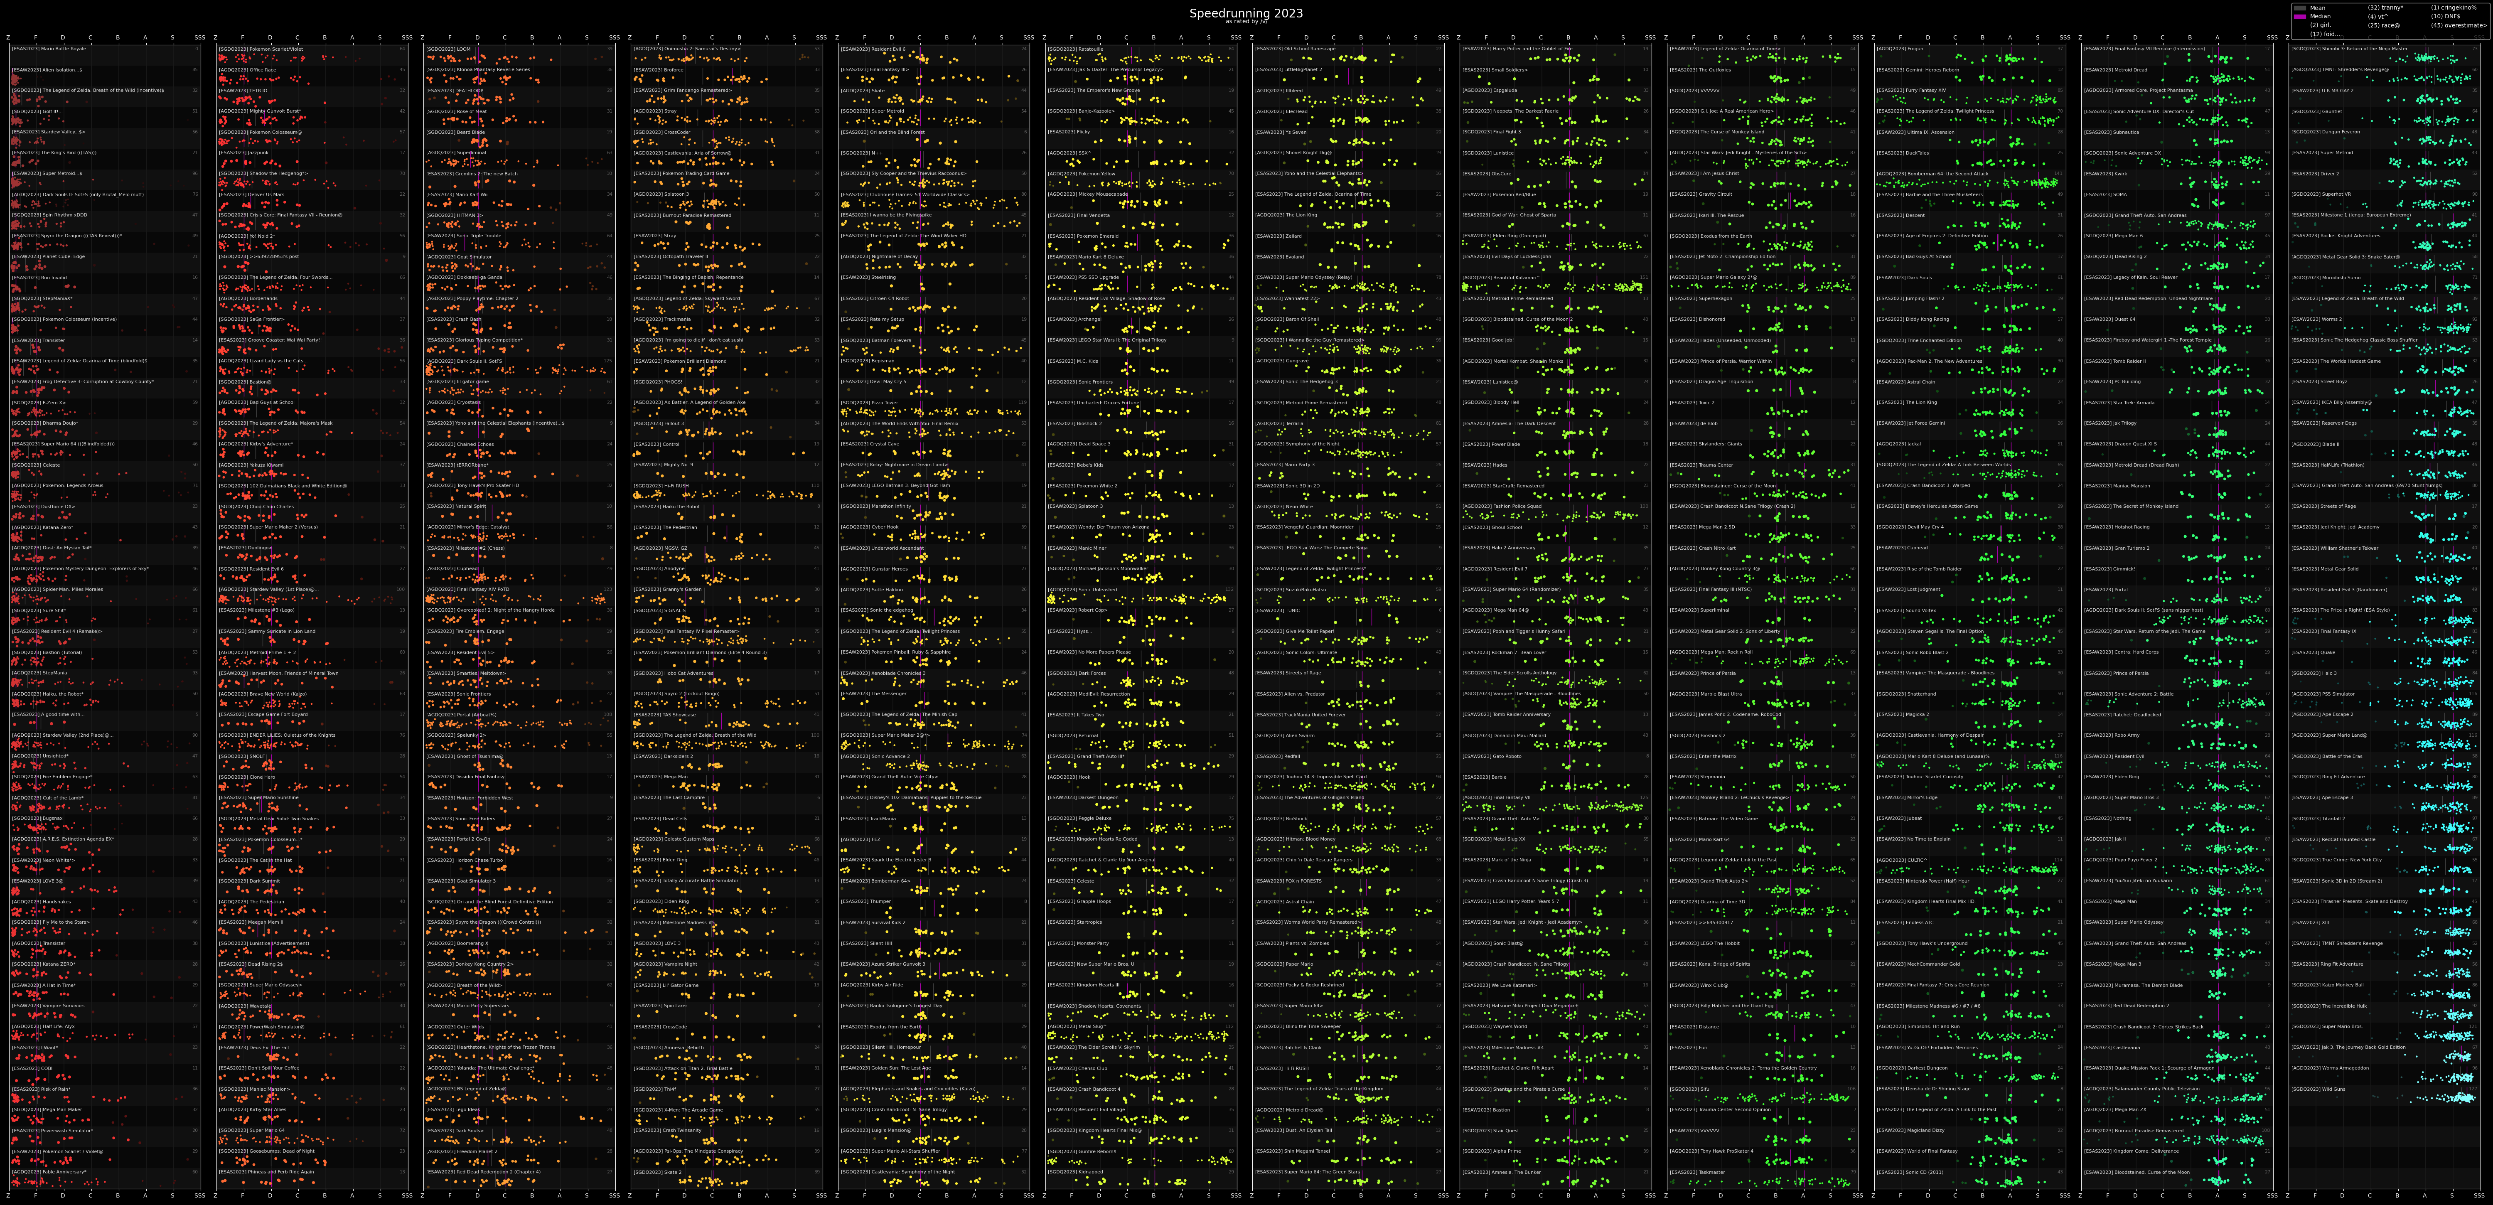Select '[SGDQ2023] CrossCode*' row label
Viewport: 2493px width, 1205px height.
[662, 132]
